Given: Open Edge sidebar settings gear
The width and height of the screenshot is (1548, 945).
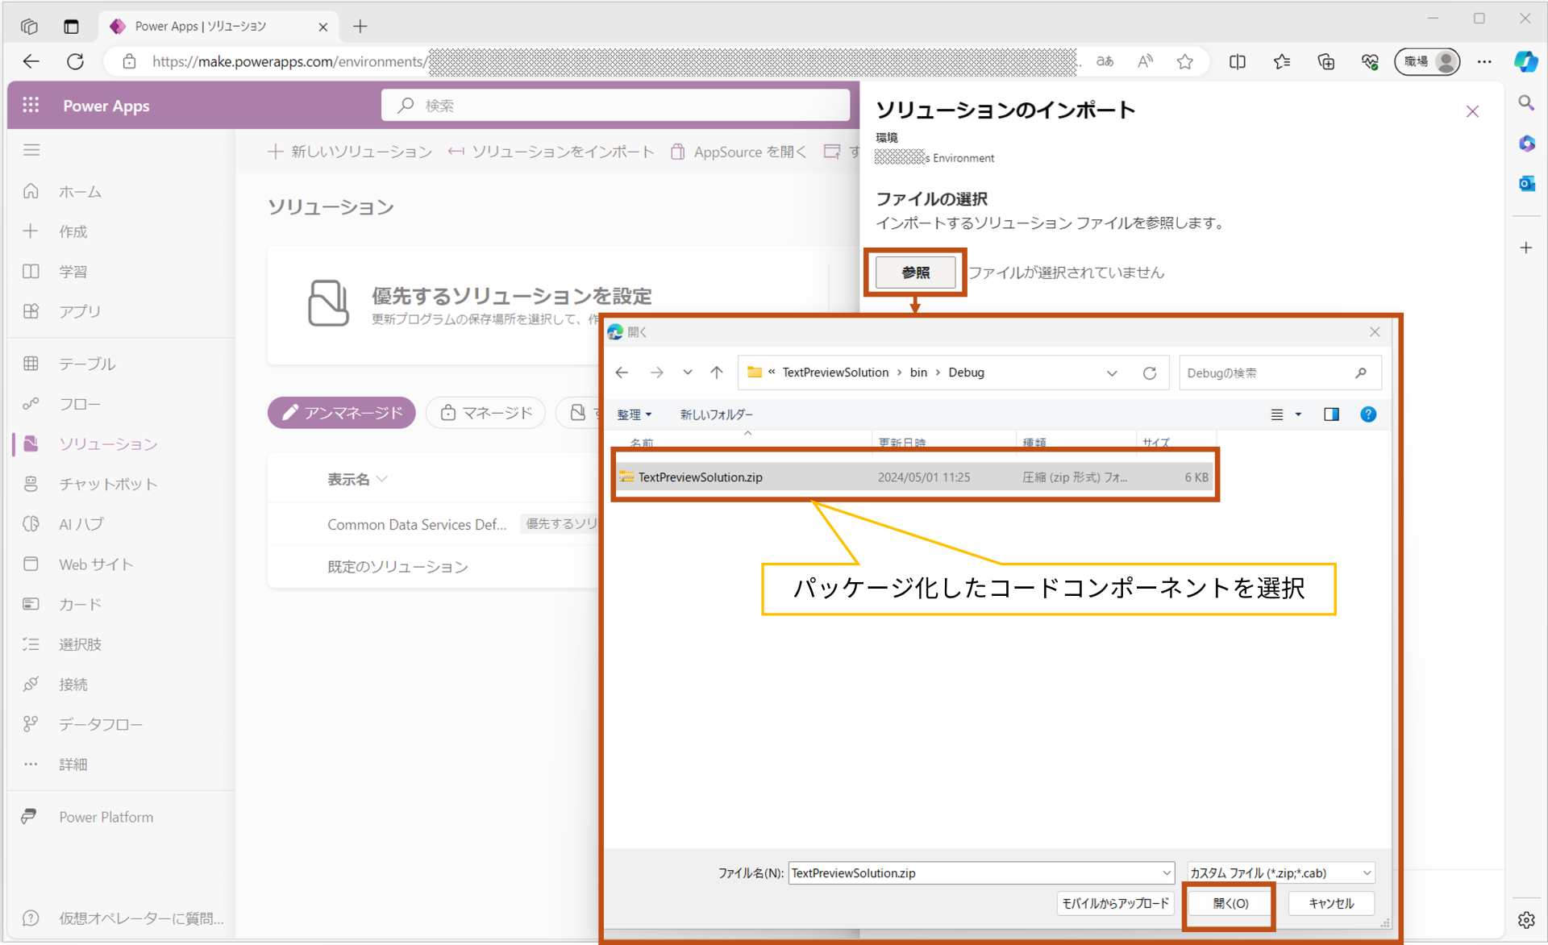Looking at the screenshot, I should tap(1526, 920).
